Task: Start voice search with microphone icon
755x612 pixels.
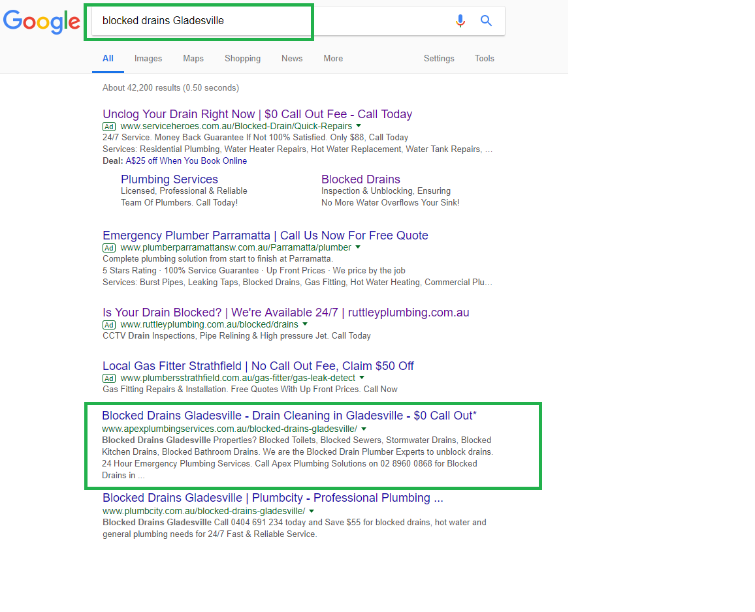Action: [460, 21]
